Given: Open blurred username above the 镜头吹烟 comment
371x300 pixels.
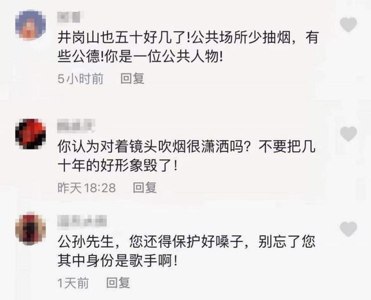Looking at the screenshot, I should 76,126.
